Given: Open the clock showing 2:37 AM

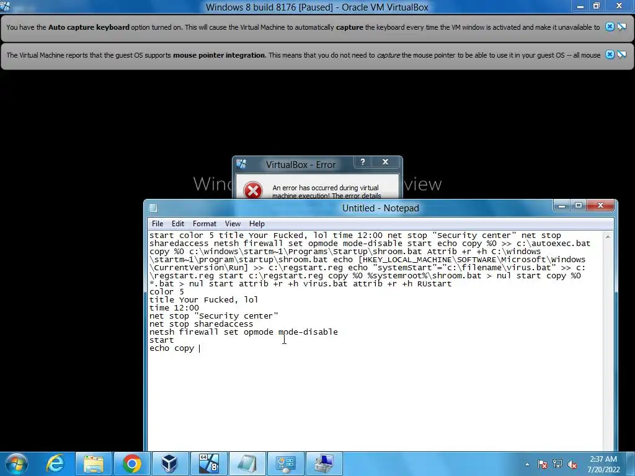Looking at the screenshot, I should tap(603, 464).
